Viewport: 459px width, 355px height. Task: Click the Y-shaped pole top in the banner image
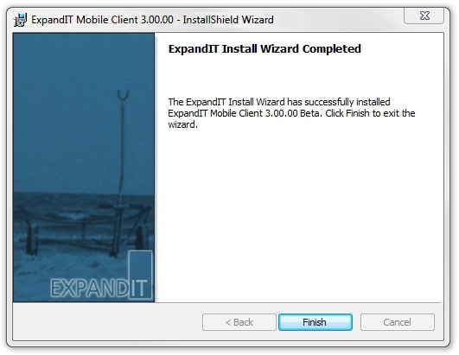123,95
